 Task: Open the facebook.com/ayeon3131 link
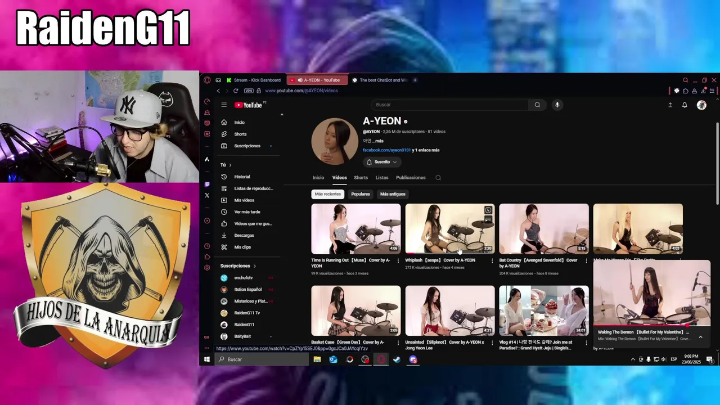(x=386, y=150)
